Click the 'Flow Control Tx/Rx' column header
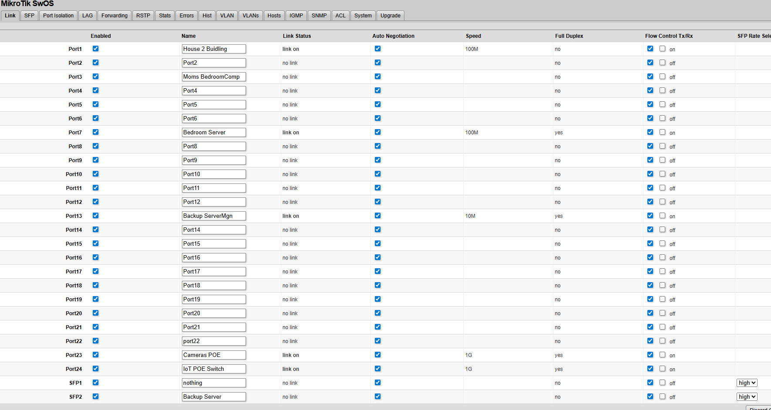771x410 pixels. [x=669, y=36]
